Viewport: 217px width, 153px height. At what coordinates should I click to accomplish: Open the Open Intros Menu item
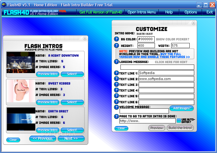click(142, 12)
